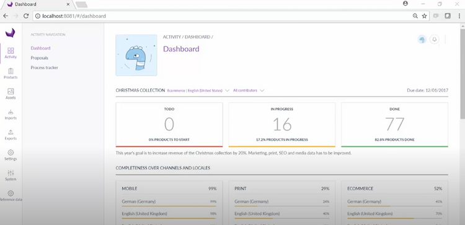
Task: Click the Ecommerce English UK completeness bar
Action: (395, 218)
